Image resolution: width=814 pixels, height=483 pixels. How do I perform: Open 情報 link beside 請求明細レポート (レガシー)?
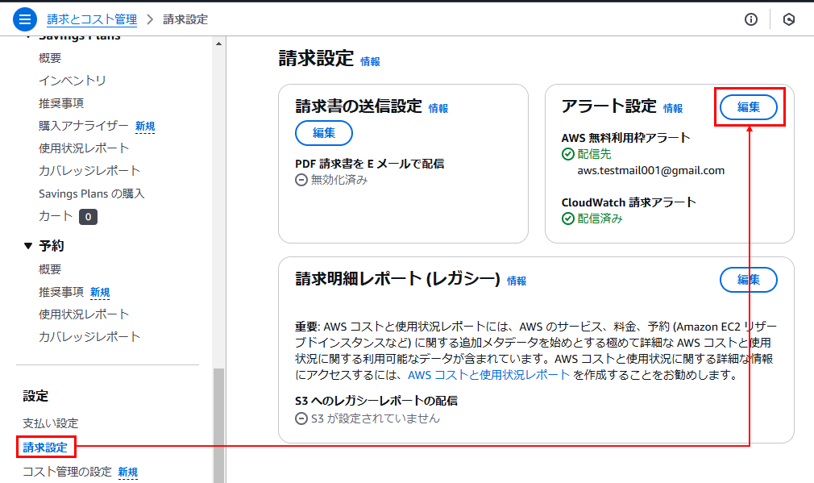click(x=517, y=281)
